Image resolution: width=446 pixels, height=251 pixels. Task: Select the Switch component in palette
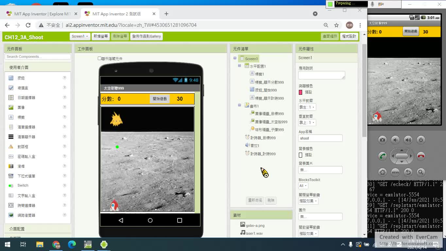pos(23,185)
